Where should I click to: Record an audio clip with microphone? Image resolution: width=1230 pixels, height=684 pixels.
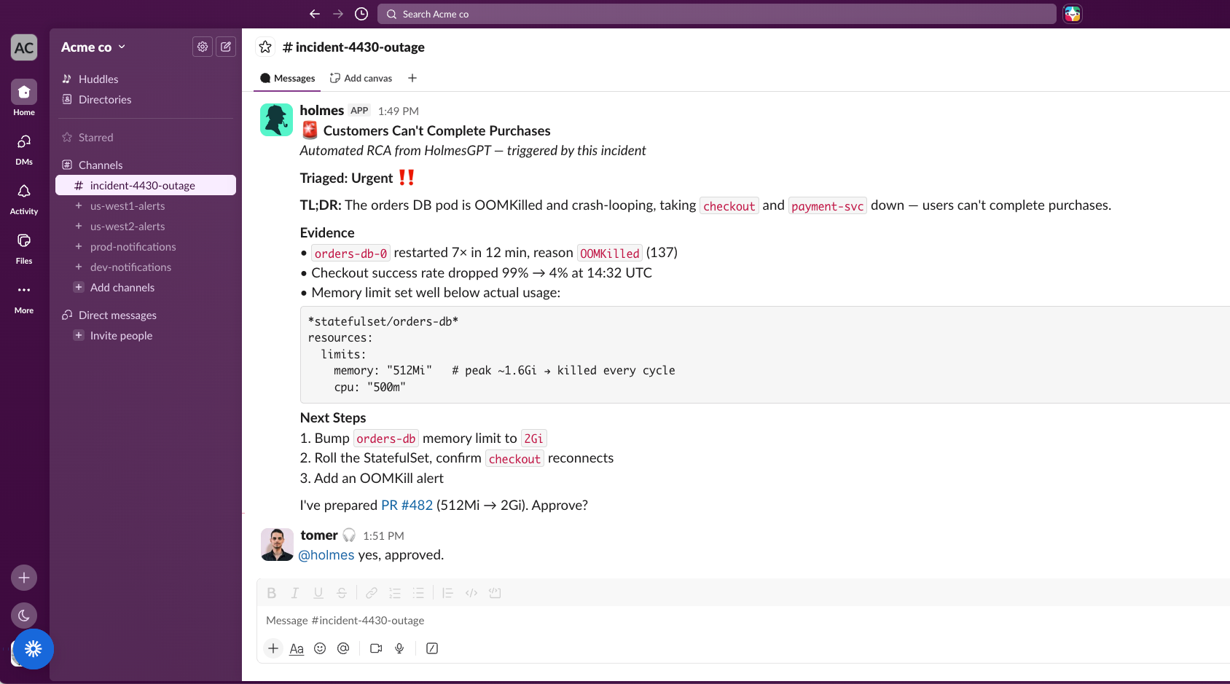point(399,648)
